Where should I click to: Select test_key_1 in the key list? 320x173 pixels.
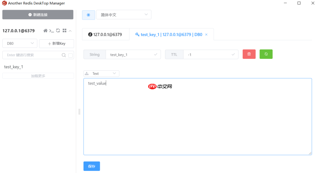tap(13, 67)
